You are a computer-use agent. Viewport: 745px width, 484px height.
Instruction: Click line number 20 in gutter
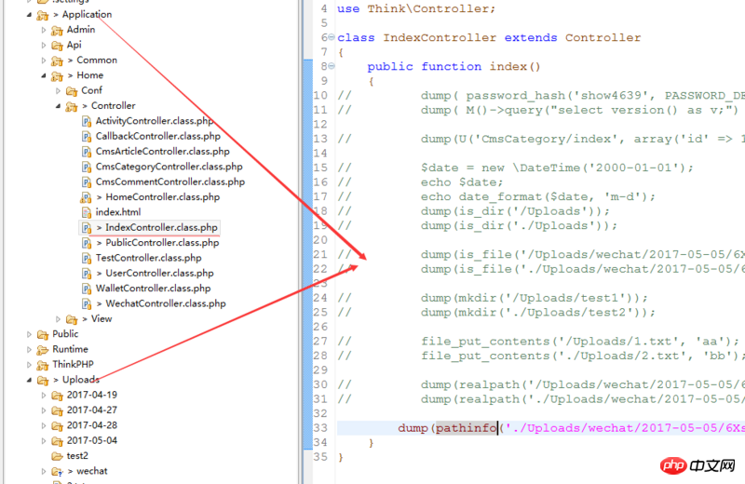(x=320, y=240)
